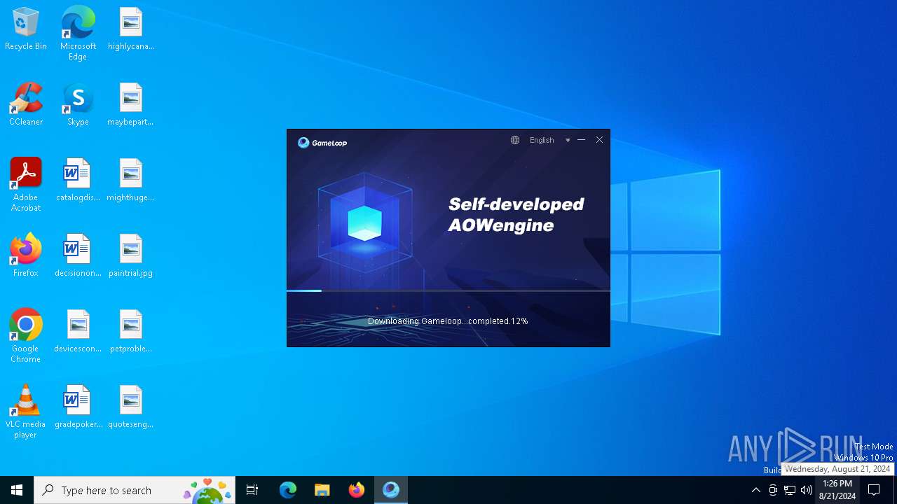
Task: Open the English language dropdown
Action: [542, 140]
